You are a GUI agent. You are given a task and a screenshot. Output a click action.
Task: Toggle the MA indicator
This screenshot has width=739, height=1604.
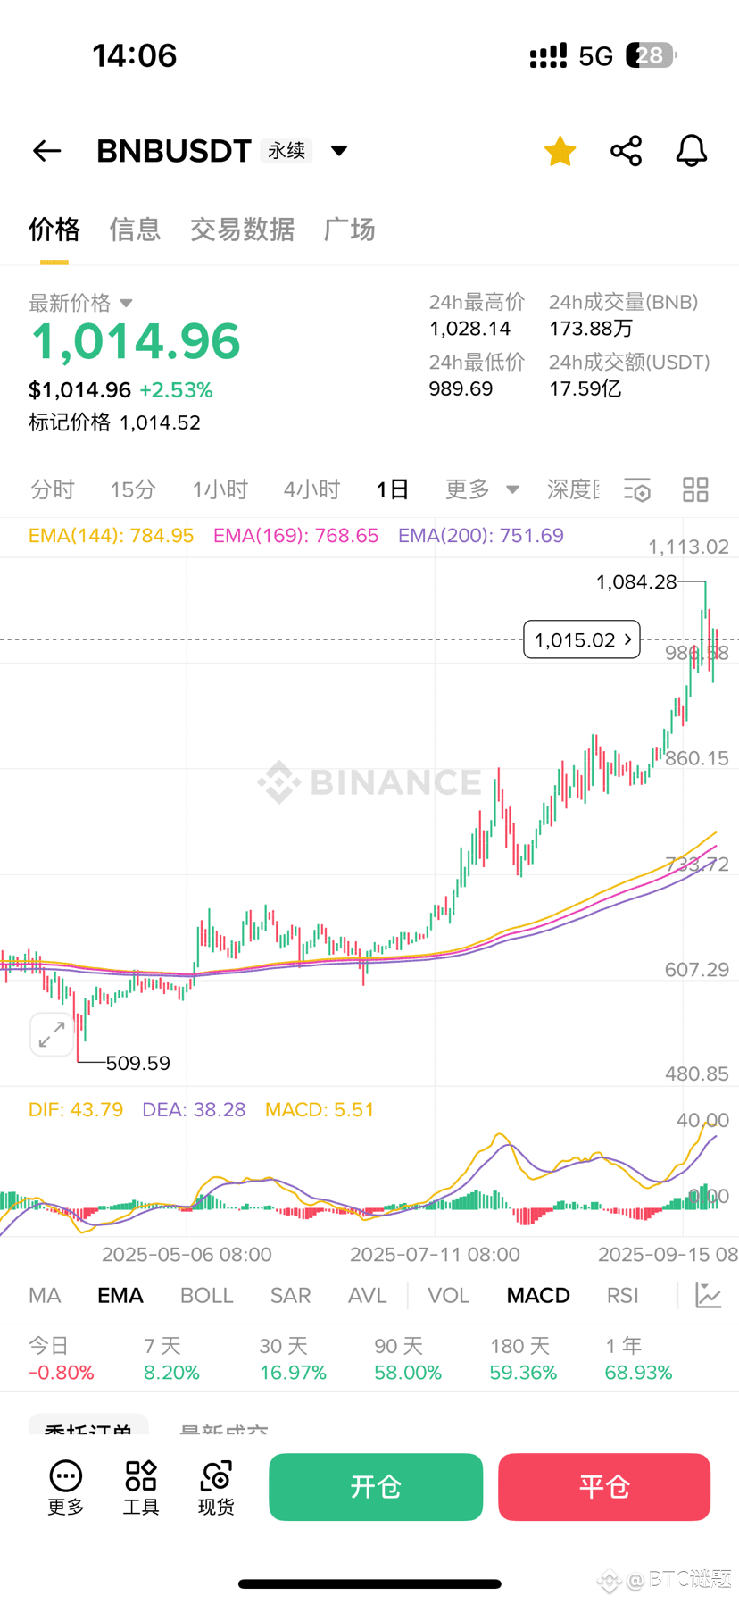click(x=45, y=1295)
